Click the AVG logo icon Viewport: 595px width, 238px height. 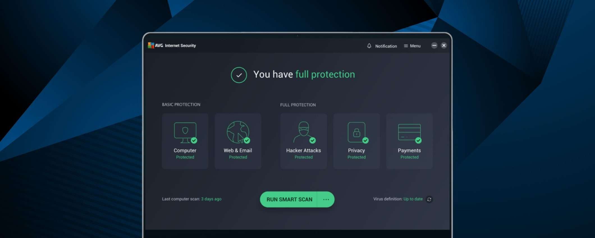point(151,45)
